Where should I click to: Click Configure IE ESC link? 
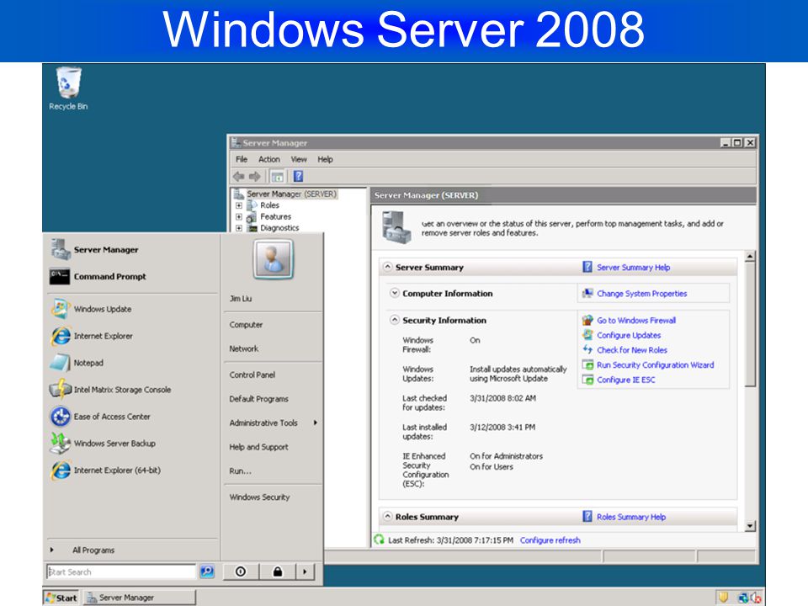tap(626, 380)
